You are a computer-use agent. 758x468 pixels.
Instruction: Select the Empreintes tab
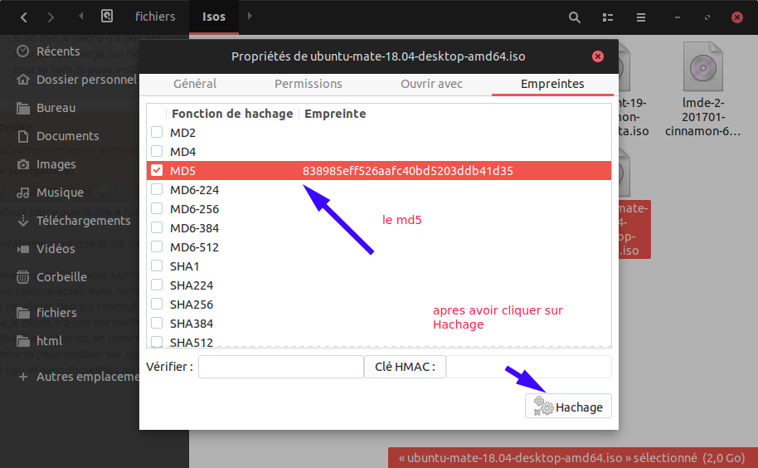(552, 84)
